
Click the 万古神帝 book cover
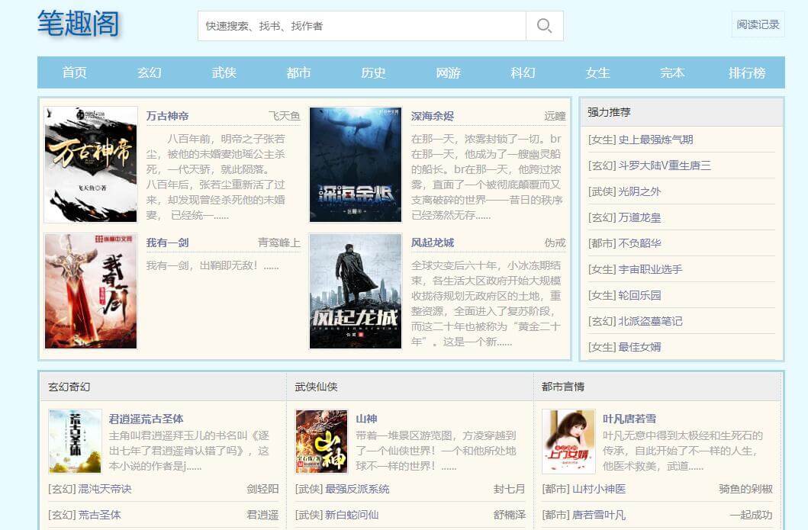click(91, 165)
